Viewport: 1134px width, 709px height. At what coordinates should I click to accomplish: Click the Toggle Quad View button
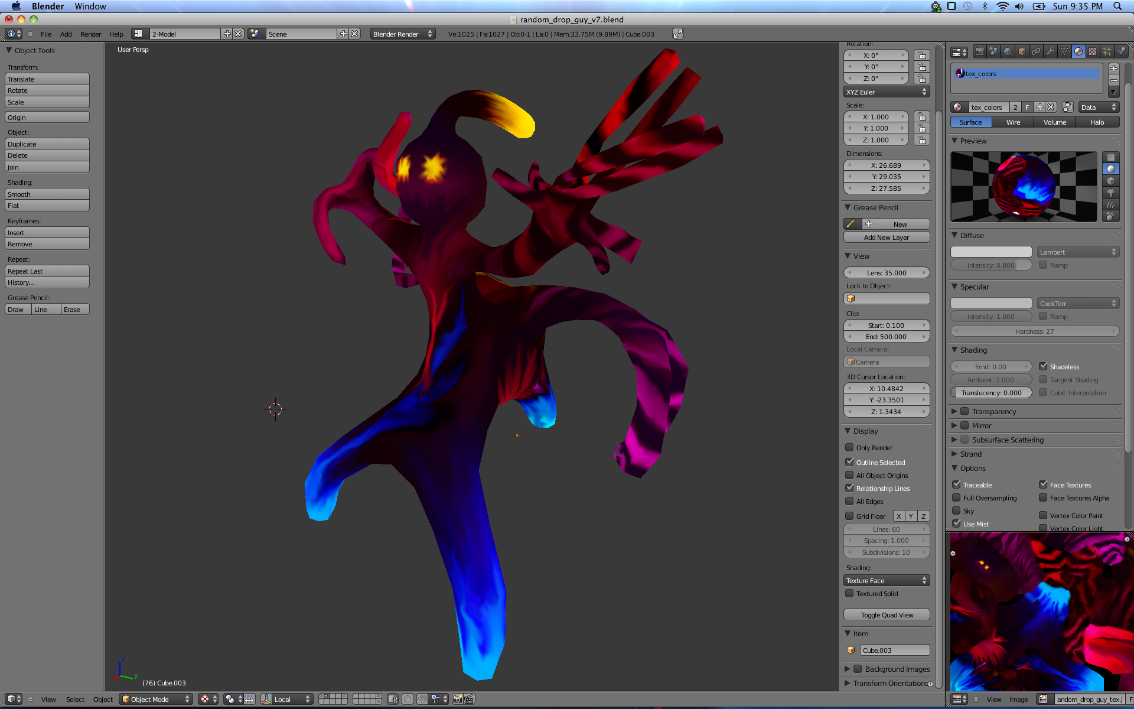pos(887,615)
